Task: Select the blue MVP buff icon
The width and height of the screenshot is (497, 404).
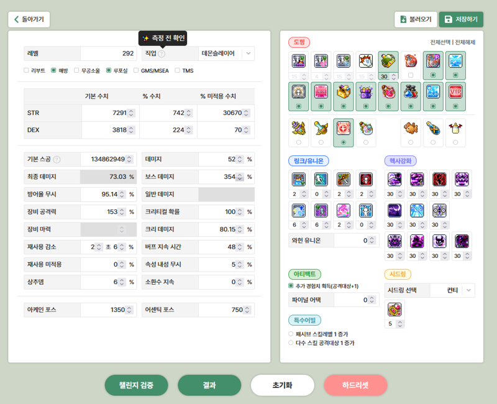Action: click(x=433, y=92)
